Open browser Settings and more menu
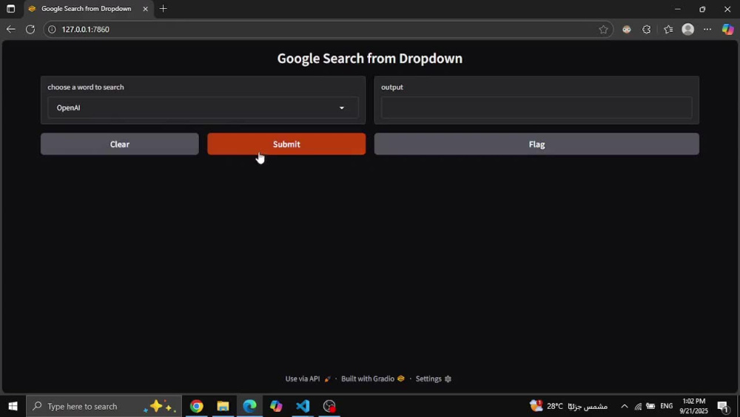Screen dimensions: 740x417 pyautogui.click(x=707, y=30)
